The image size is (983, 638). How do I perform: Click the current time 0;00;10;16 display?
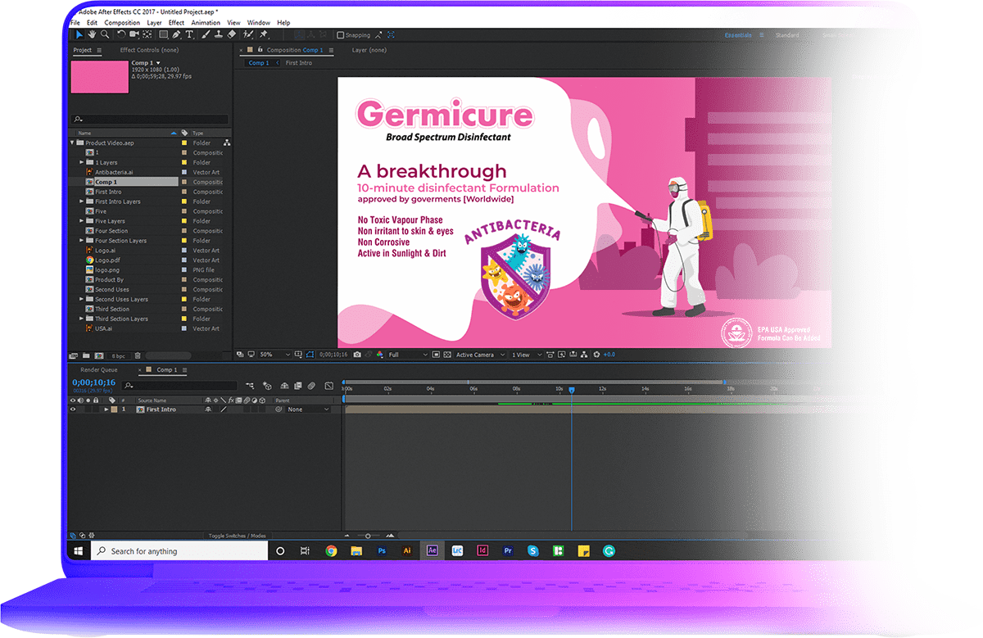[x=93, y=382]
